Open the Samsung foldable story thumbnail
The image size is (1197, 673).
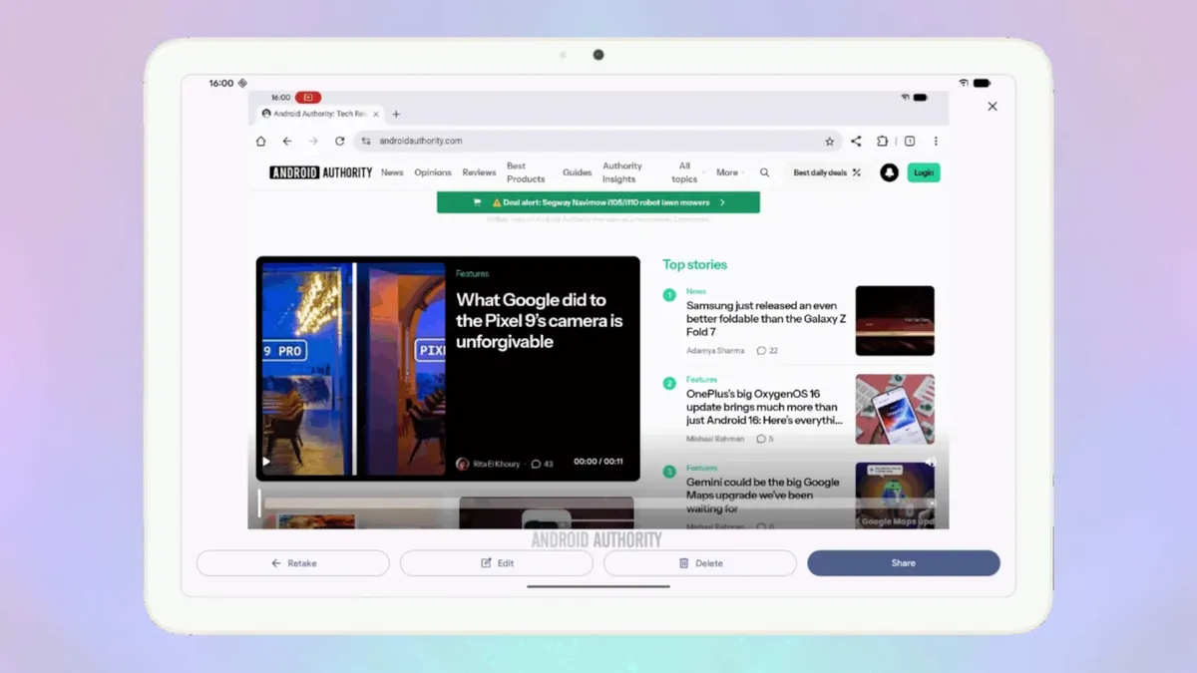point(895,321)
